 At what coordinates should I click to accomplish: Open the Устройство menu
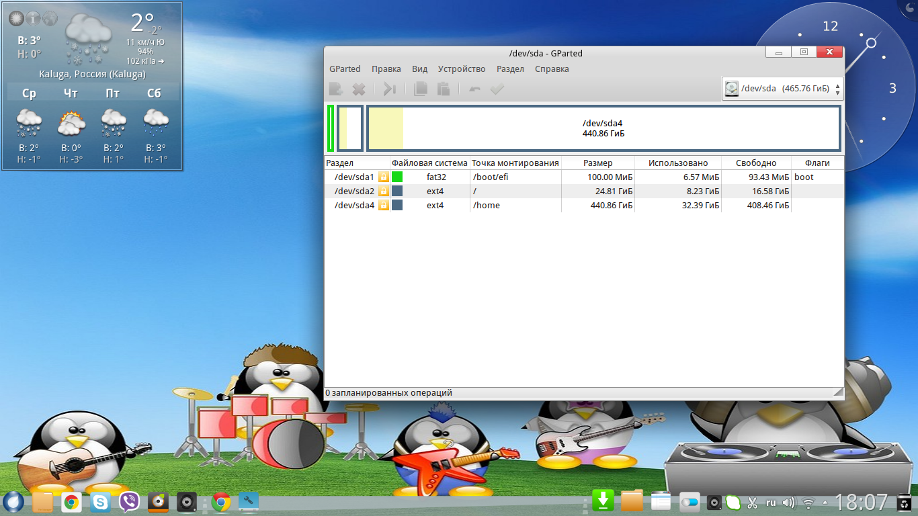(x=462, y=69)
